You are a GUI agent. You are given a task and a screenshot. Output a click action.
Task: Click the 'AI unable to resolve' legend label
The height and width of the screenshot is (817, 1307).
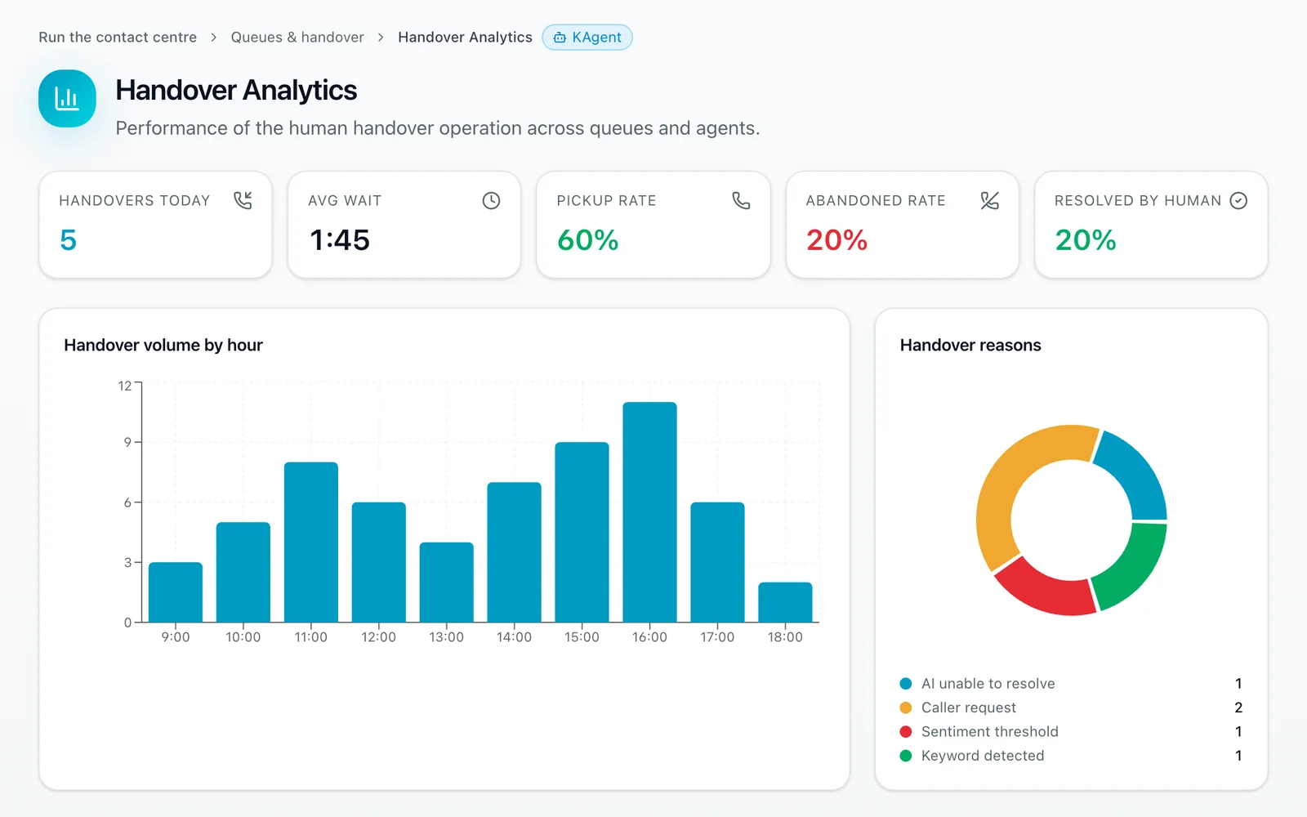point(988,684)
